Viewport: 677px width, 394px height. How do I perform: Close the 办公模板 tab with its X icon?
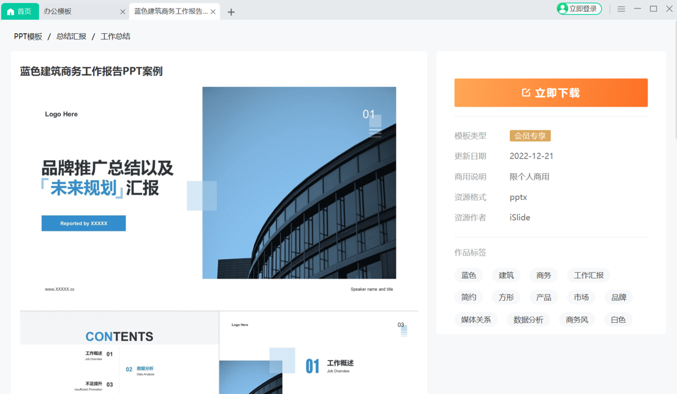[122, 11]
